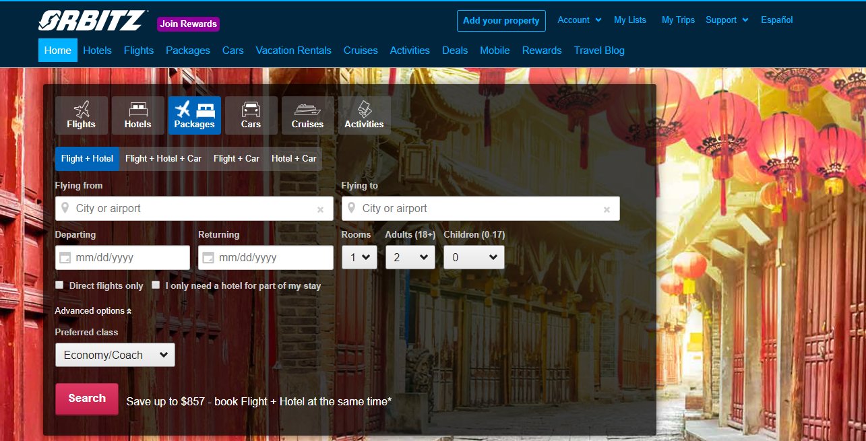Select the Cars icon tab
The height and width of the screenshot is (441, 866).
click(251, 114)
